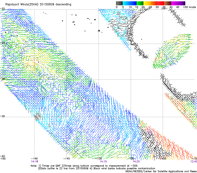The width and height of the screenshot is (197, 173).
Task: Click the title "Rapidsact Winds(25KM) 20150609 descending"
Action: [38, 5]
